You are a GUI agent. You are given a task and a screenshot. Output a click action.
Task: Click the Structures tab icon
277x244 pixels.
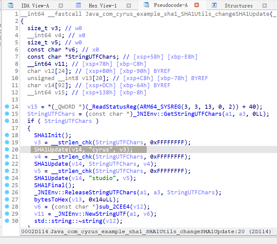214,5
